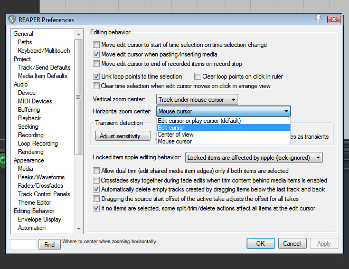Viewport: 349px width, 269px height.
Task: Enable Allow dual trim checkbox
Action: pos(96,171)
